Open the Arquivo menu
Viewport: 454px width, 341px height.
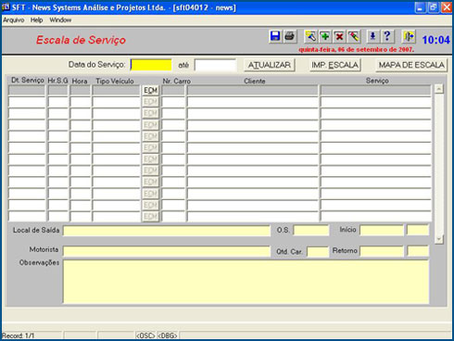click(13, 20)
